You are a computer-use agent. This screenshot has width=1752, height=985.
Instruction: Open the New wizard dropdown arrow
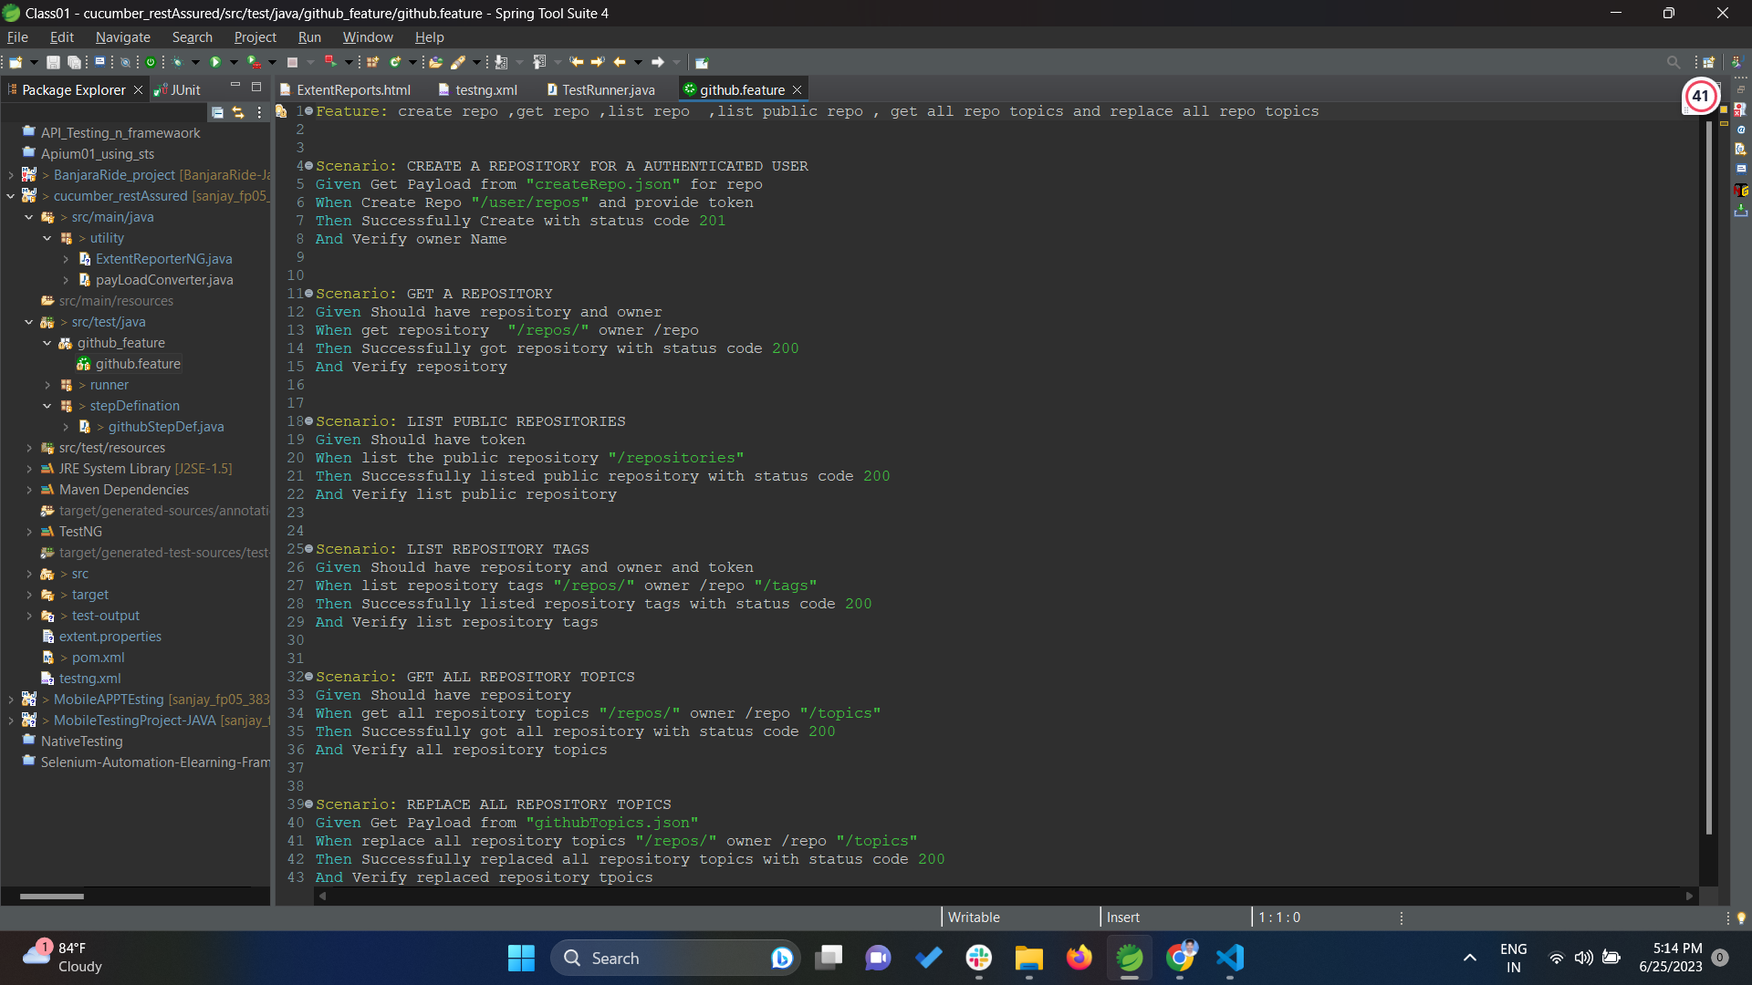point(34,62)
